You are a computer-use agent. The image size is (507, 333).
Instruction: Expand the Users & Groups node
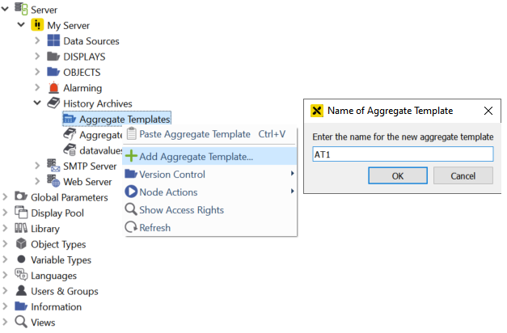tap(5, 291)
